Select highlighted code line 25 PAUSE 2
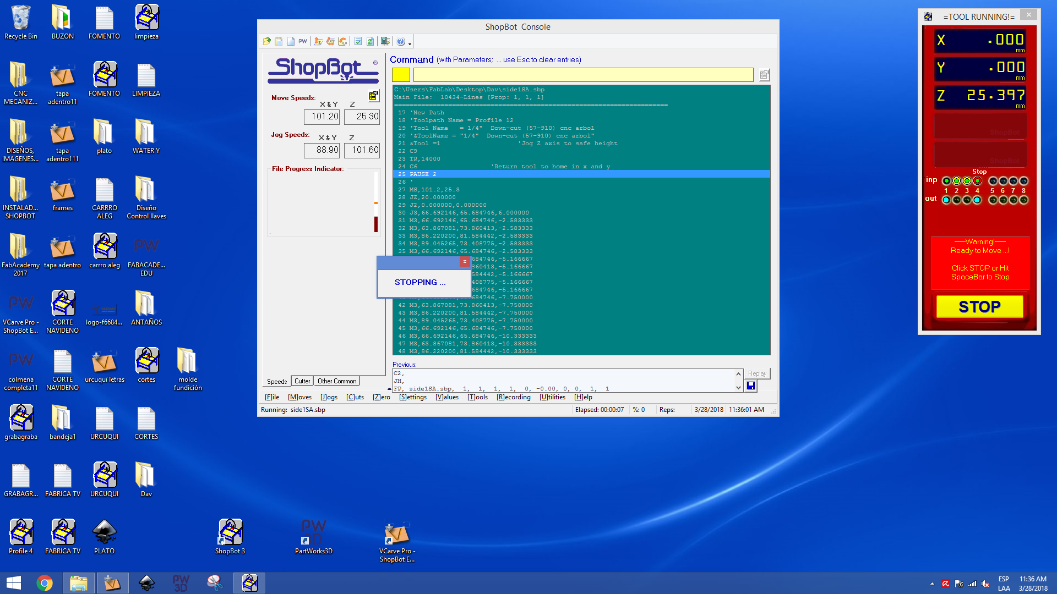The image size is (1057, 594). [x=581, y=174]
